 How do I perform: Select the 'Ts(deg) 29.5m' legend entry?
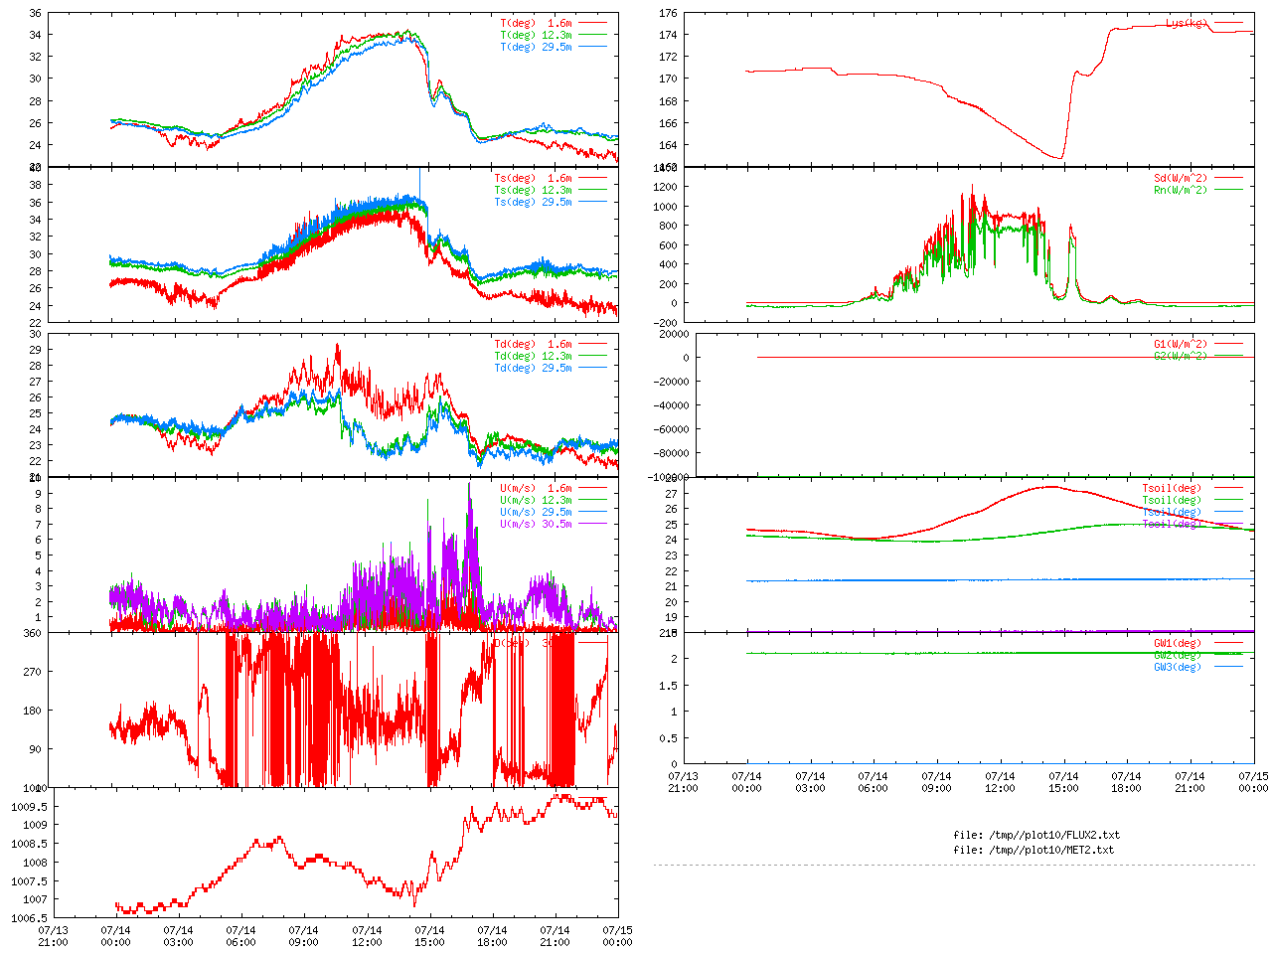pos(534,203)
